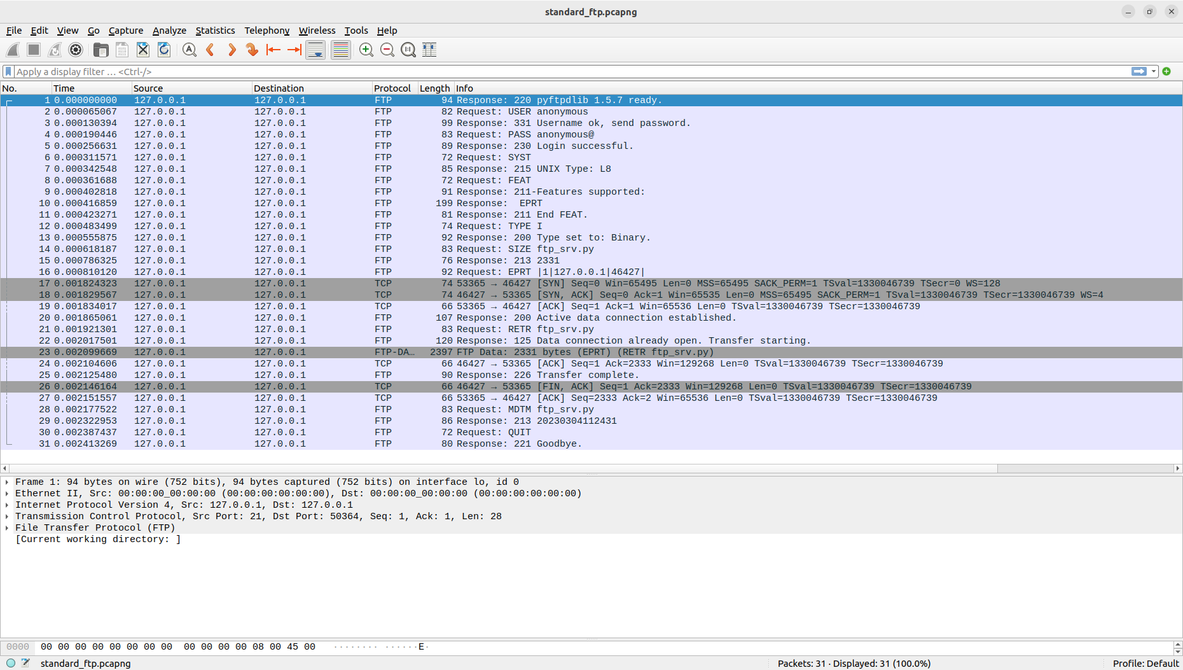Viewport: 1183px width, 670px height.
Task: Apply the display filter arrow button
Action: point(1139,71)
